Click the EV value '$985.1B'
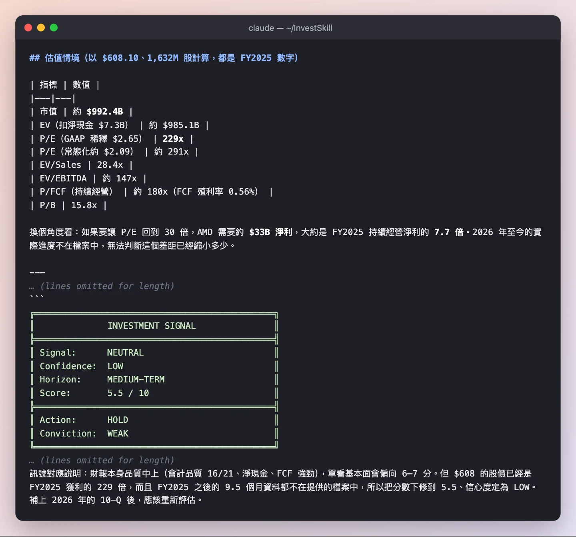This screenshot has height=537, width=576. point(181,125)
